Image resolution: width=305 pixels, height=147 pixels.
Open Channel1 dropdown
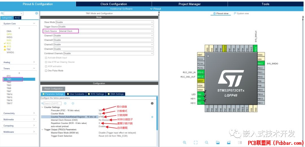[x=104, y=35]
